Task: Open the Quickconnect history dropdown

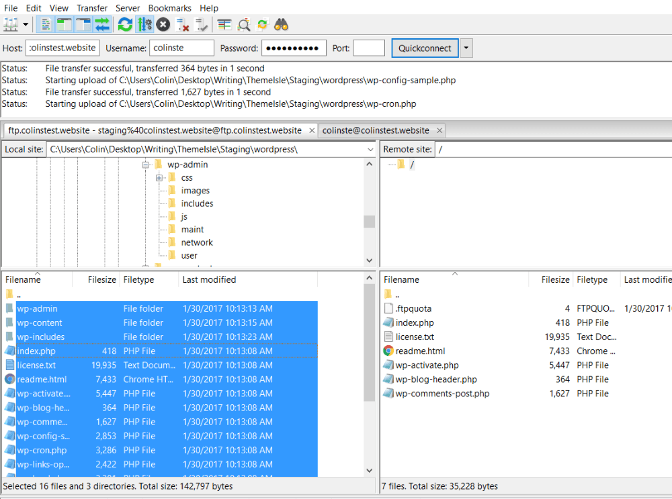Action: click(x=466, y=48)
